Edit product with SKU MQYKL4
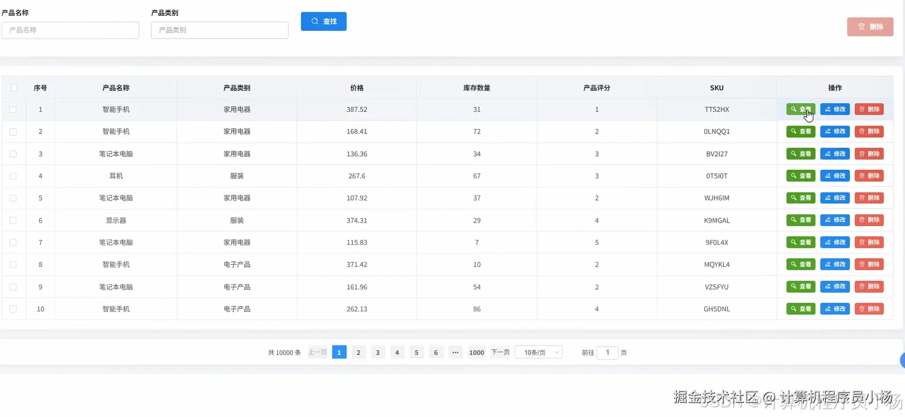This screenshot has height=417, width=905. tap(835, 264)
